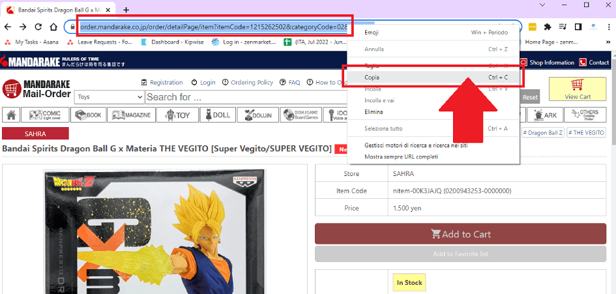Open the Registration link

point(162,82)
